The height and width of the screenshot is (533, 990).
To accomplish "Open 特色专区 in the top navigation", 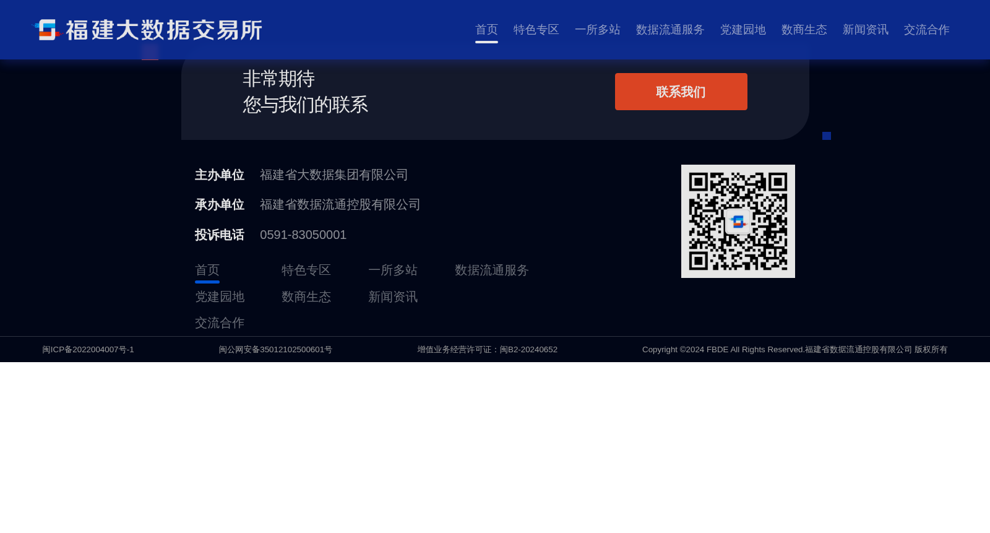I will [536, 30].
